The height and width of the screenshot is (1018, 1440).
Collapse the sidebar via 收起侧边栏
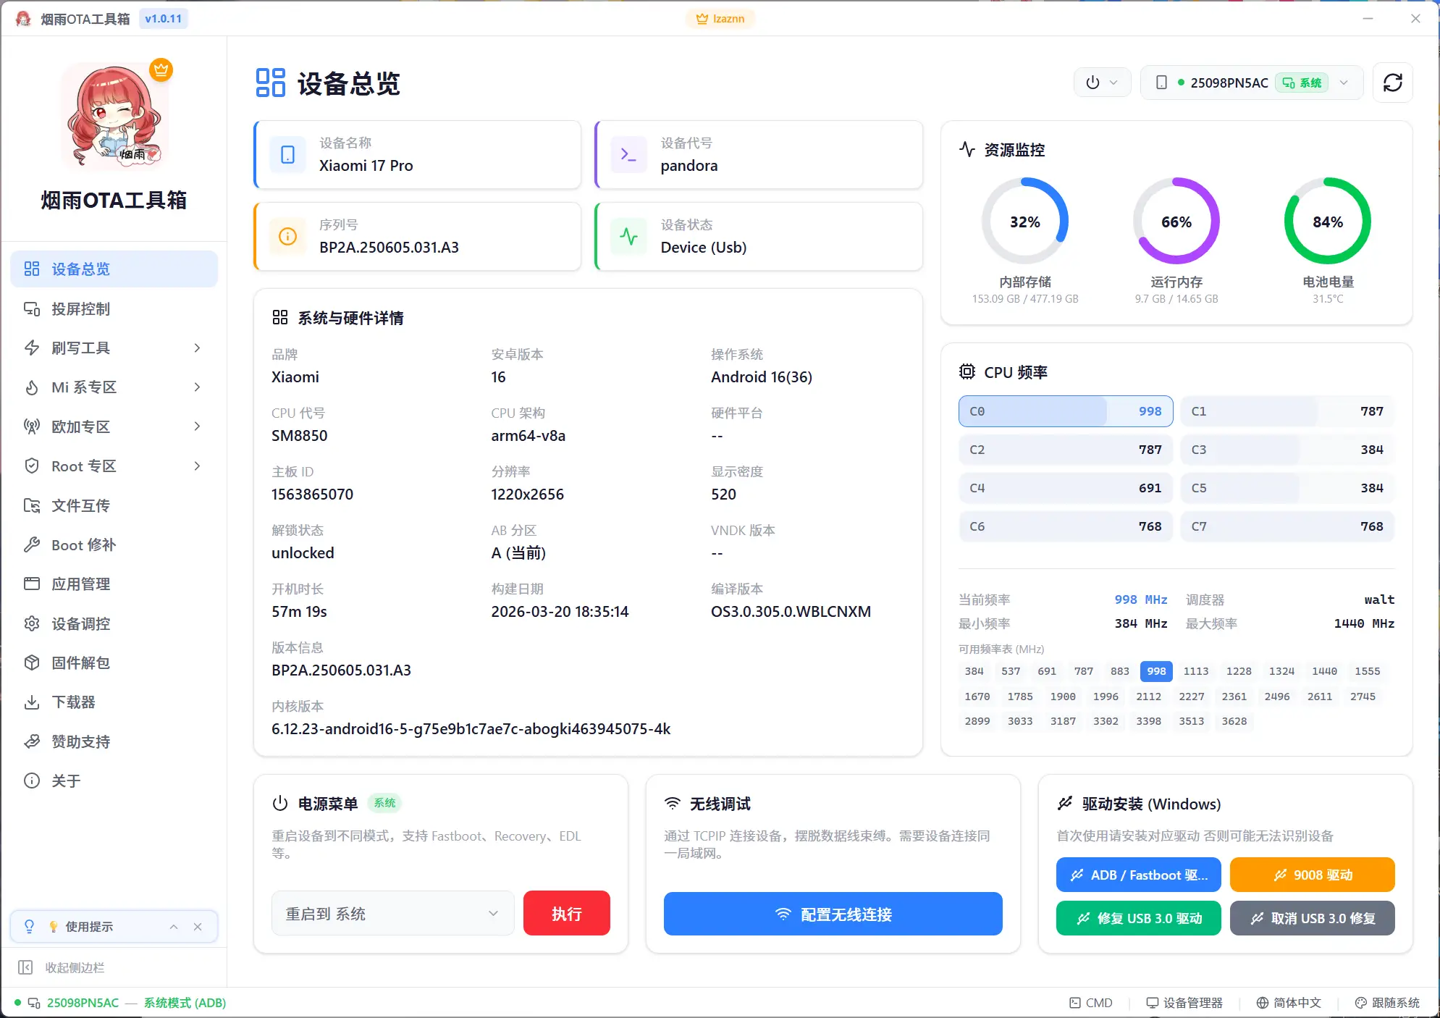click(x=75, y=968)
